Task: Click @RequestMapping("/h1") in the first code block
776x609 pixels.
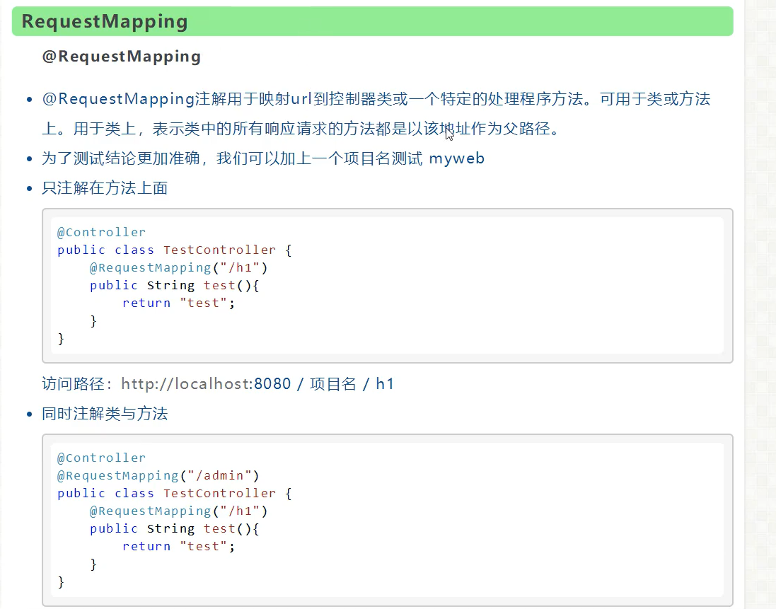Action: [x=179, y=267]
